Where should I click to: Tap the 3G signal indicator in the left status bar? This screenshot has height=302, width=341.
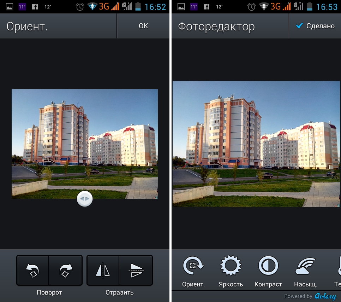pos(109,6)
